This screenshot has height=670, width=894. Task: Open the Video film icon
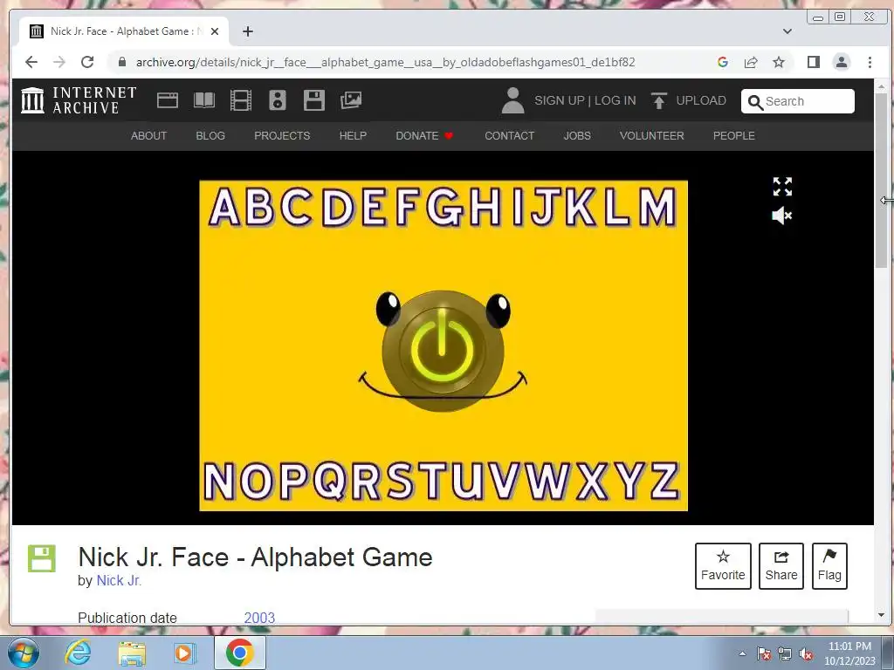(x=241, y=100)
